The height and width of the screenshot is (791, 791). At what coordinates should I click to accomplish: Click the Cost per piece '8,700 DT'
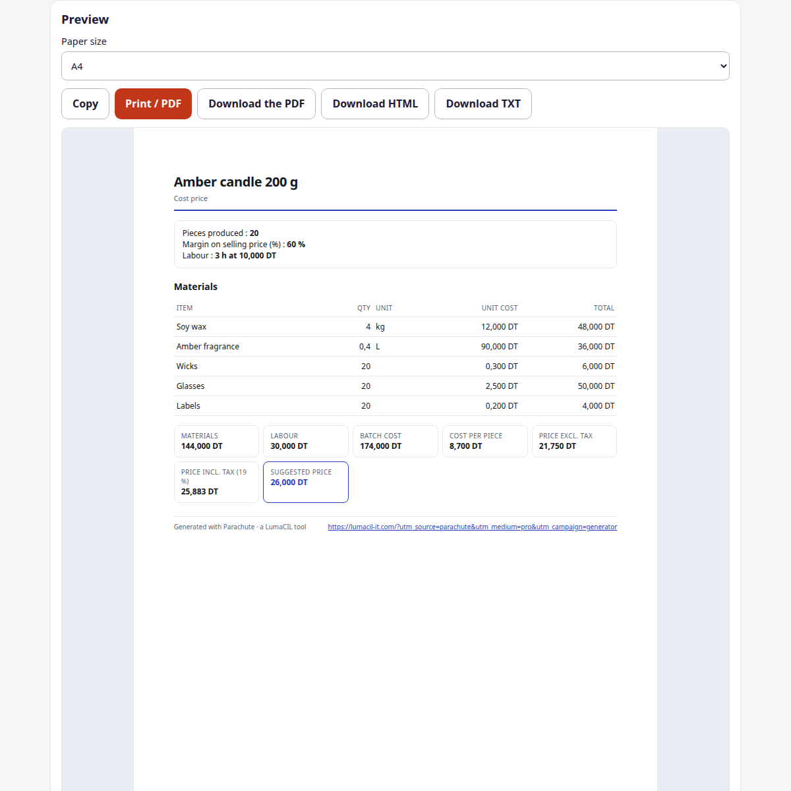pos(465,446)
